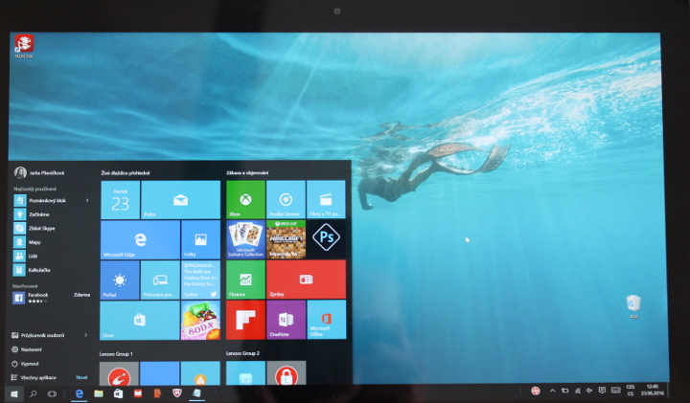The image size is (690, 403).
Task: Open Edge from the taskbar
Action: tap(80, 393)
